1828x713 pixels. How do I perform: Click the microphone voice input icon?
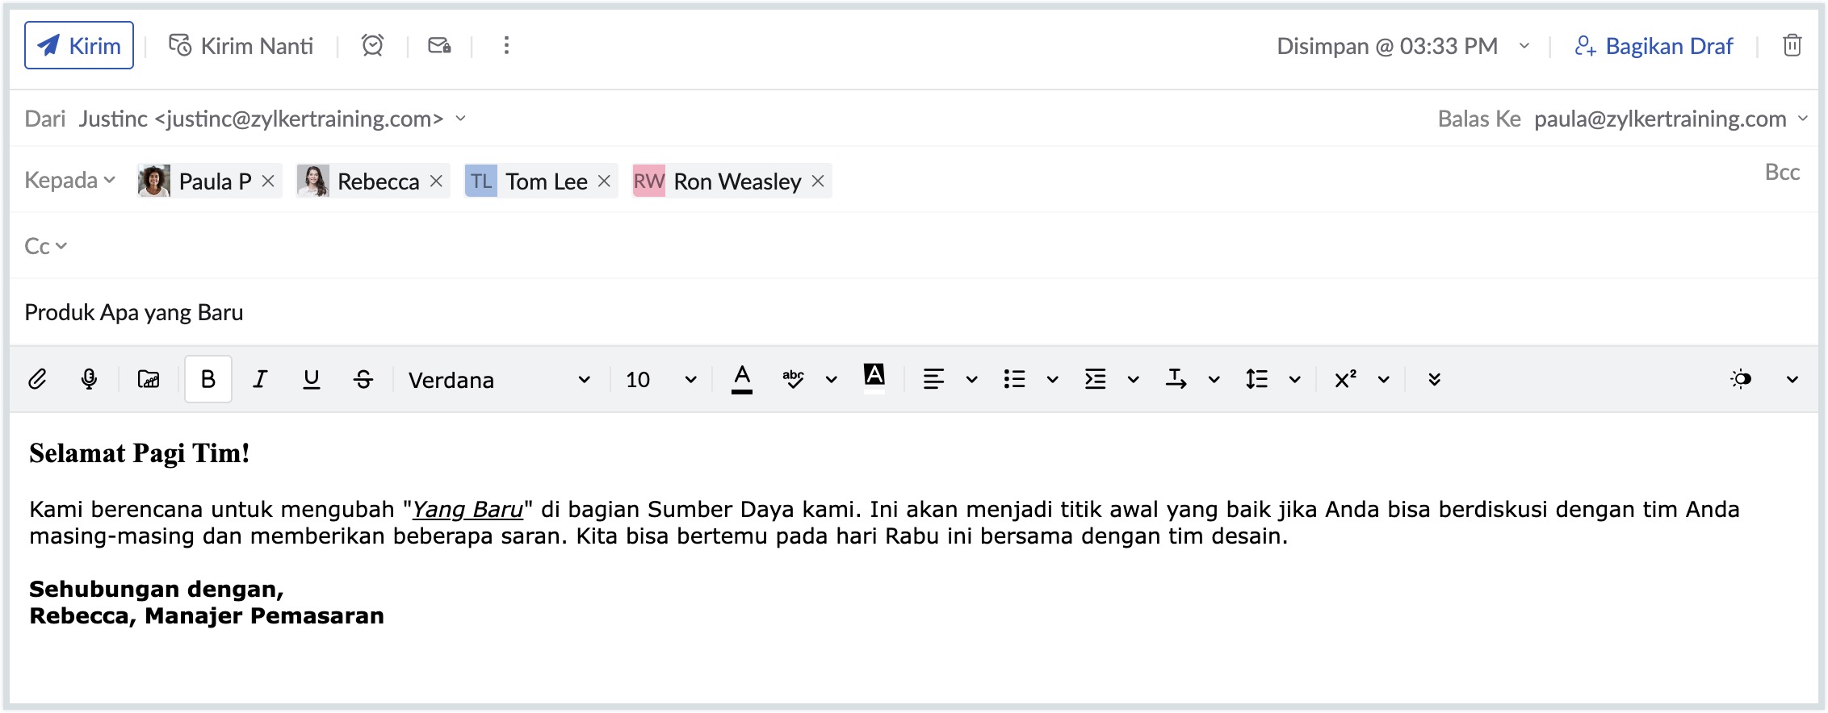[x=89, y=379]
